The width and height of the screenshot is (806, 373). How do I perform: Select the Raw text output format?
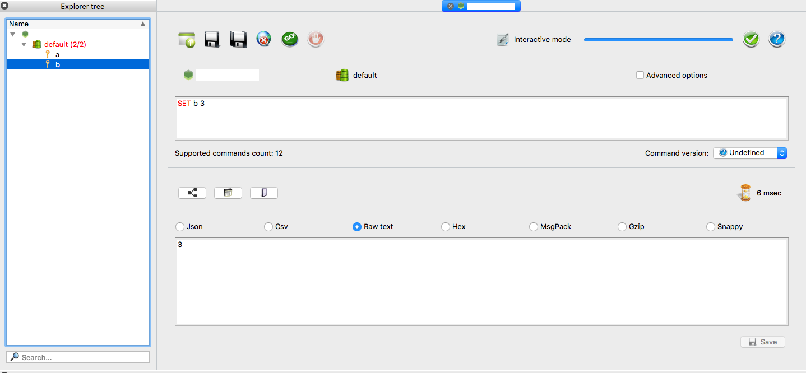coord(357,227)
